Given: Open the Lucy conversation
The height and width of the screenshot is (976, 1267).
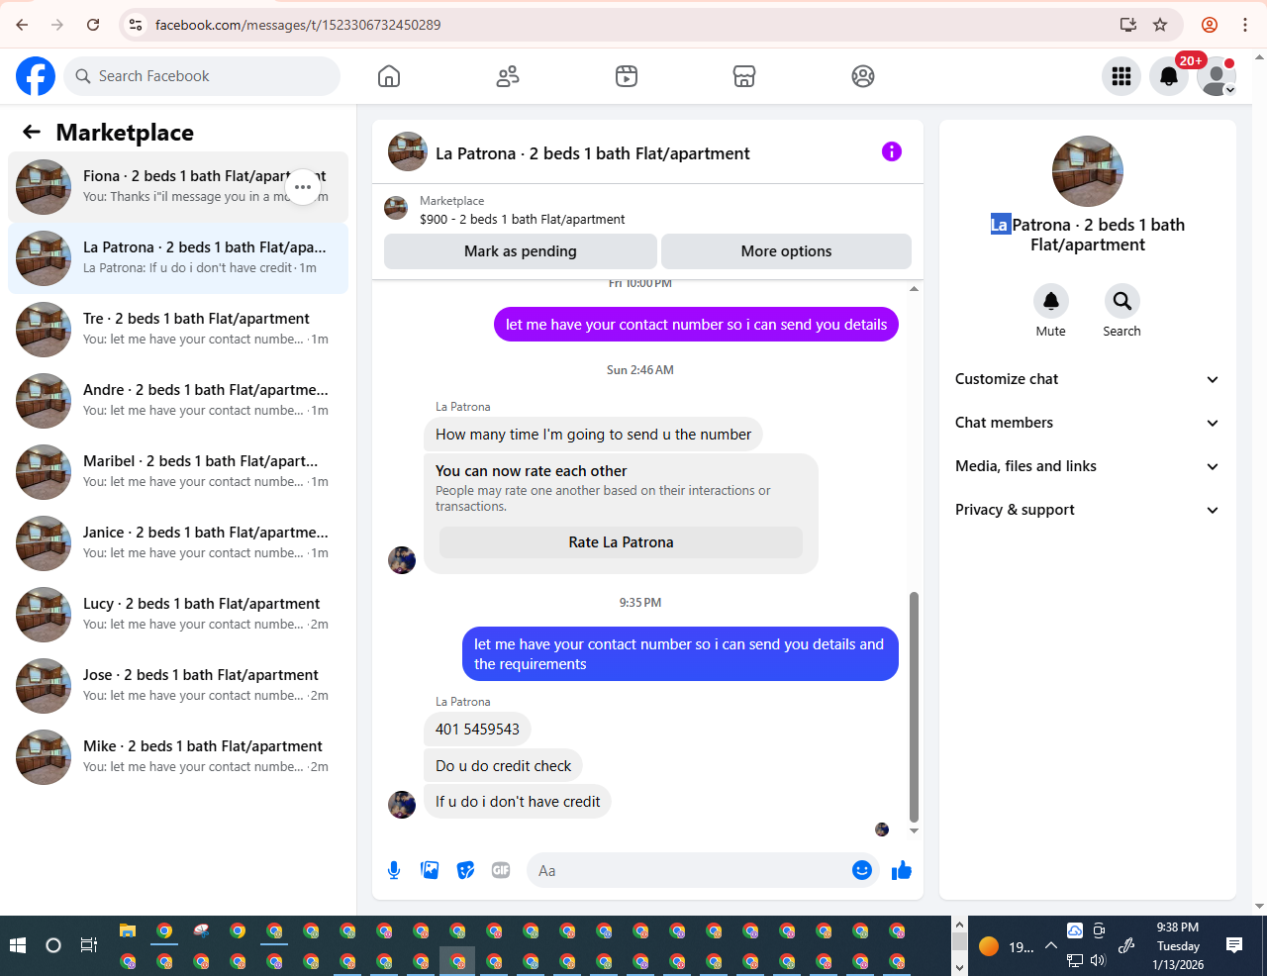Looking at the screenshot, I should tap(178, 615).
